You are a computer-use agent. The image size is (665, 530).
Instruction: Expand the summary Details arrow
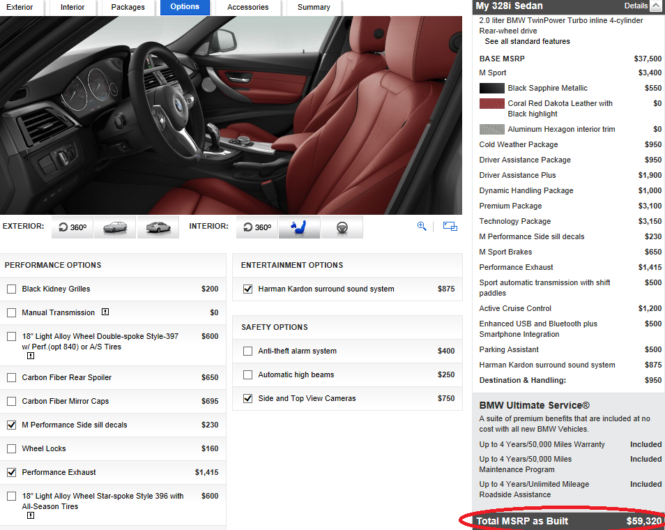tap(657, 6)
